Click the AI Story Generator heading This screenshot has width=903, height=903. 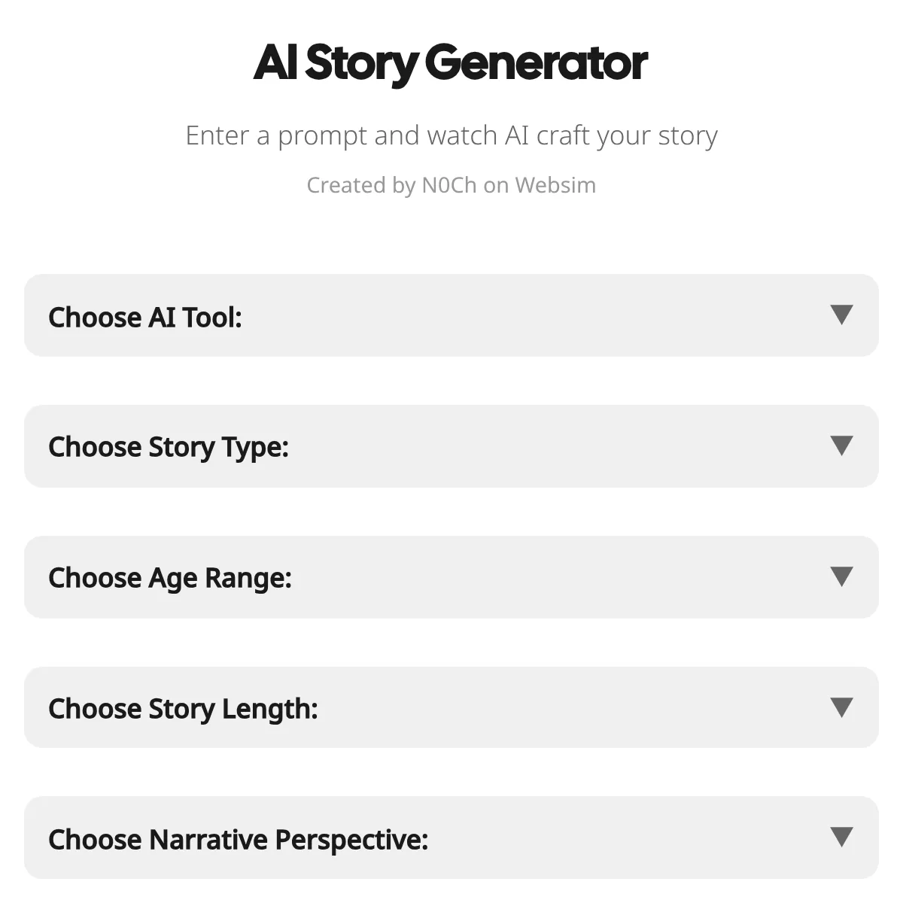(451, 62)
